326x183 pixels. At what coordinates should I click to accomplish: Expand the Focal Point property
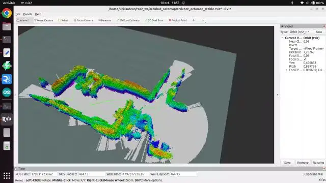point(286,70)
